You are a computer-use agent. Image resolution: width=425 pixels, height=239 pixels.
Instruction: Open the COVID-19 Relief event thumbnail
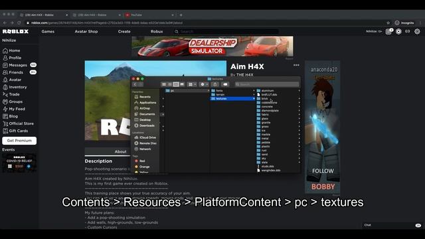click(x=19, y=163)
